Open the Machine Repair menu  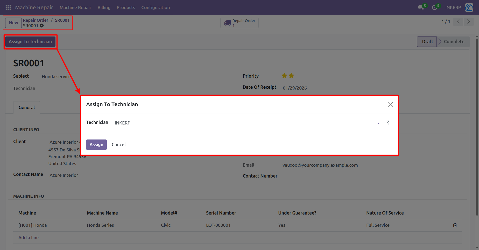tap(75, 8)
